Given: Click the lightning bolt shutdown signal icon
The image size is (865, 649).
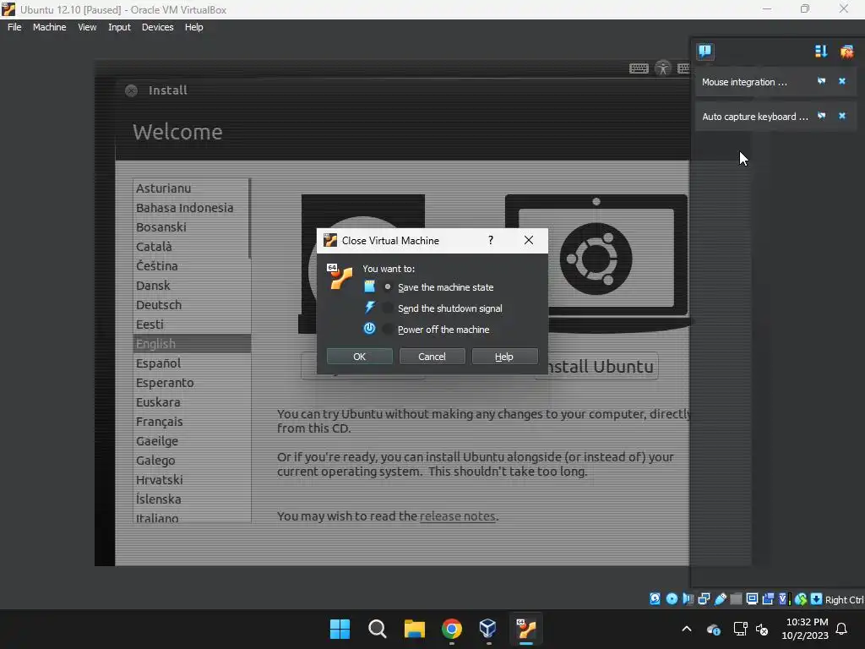Looking at the screenshot, I should (x=370, y=308).
